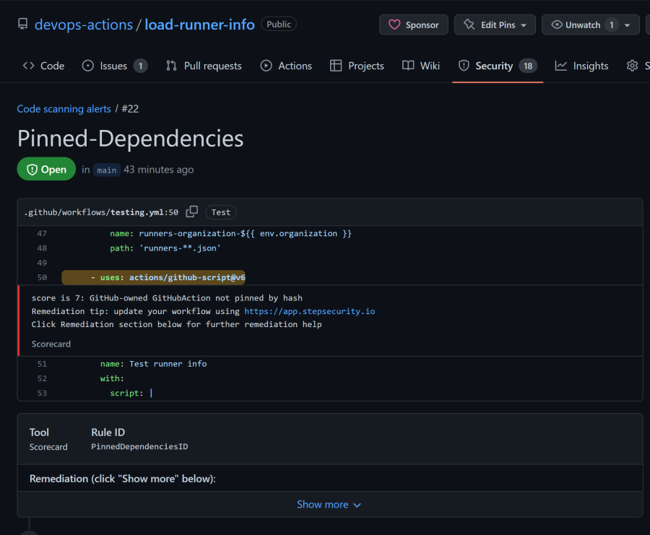Click the Unwatch eye icon
This screenshot has height=535, width=650.
pyautogui.click(x=557, y=25)
